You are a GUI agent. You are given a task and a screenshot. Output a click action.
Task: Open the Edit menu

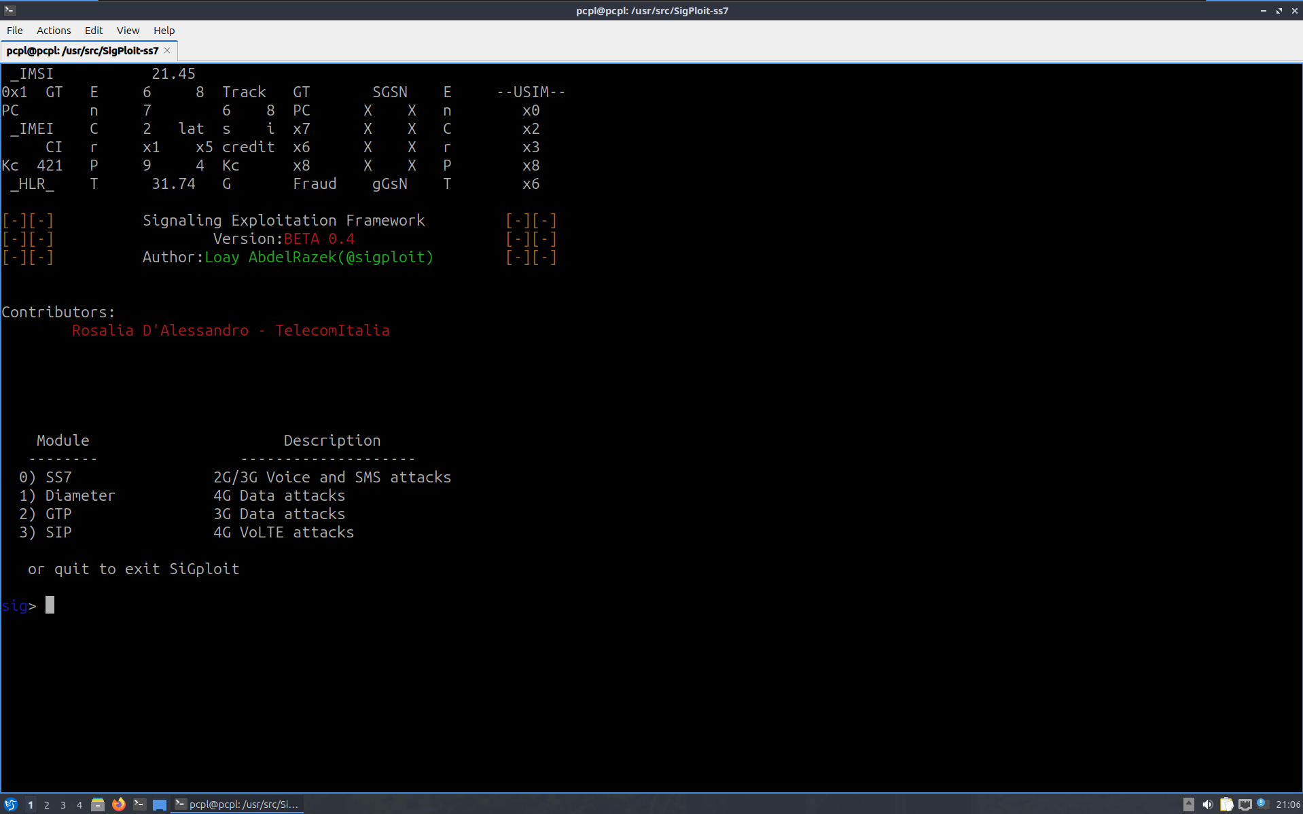click(94, 31)
